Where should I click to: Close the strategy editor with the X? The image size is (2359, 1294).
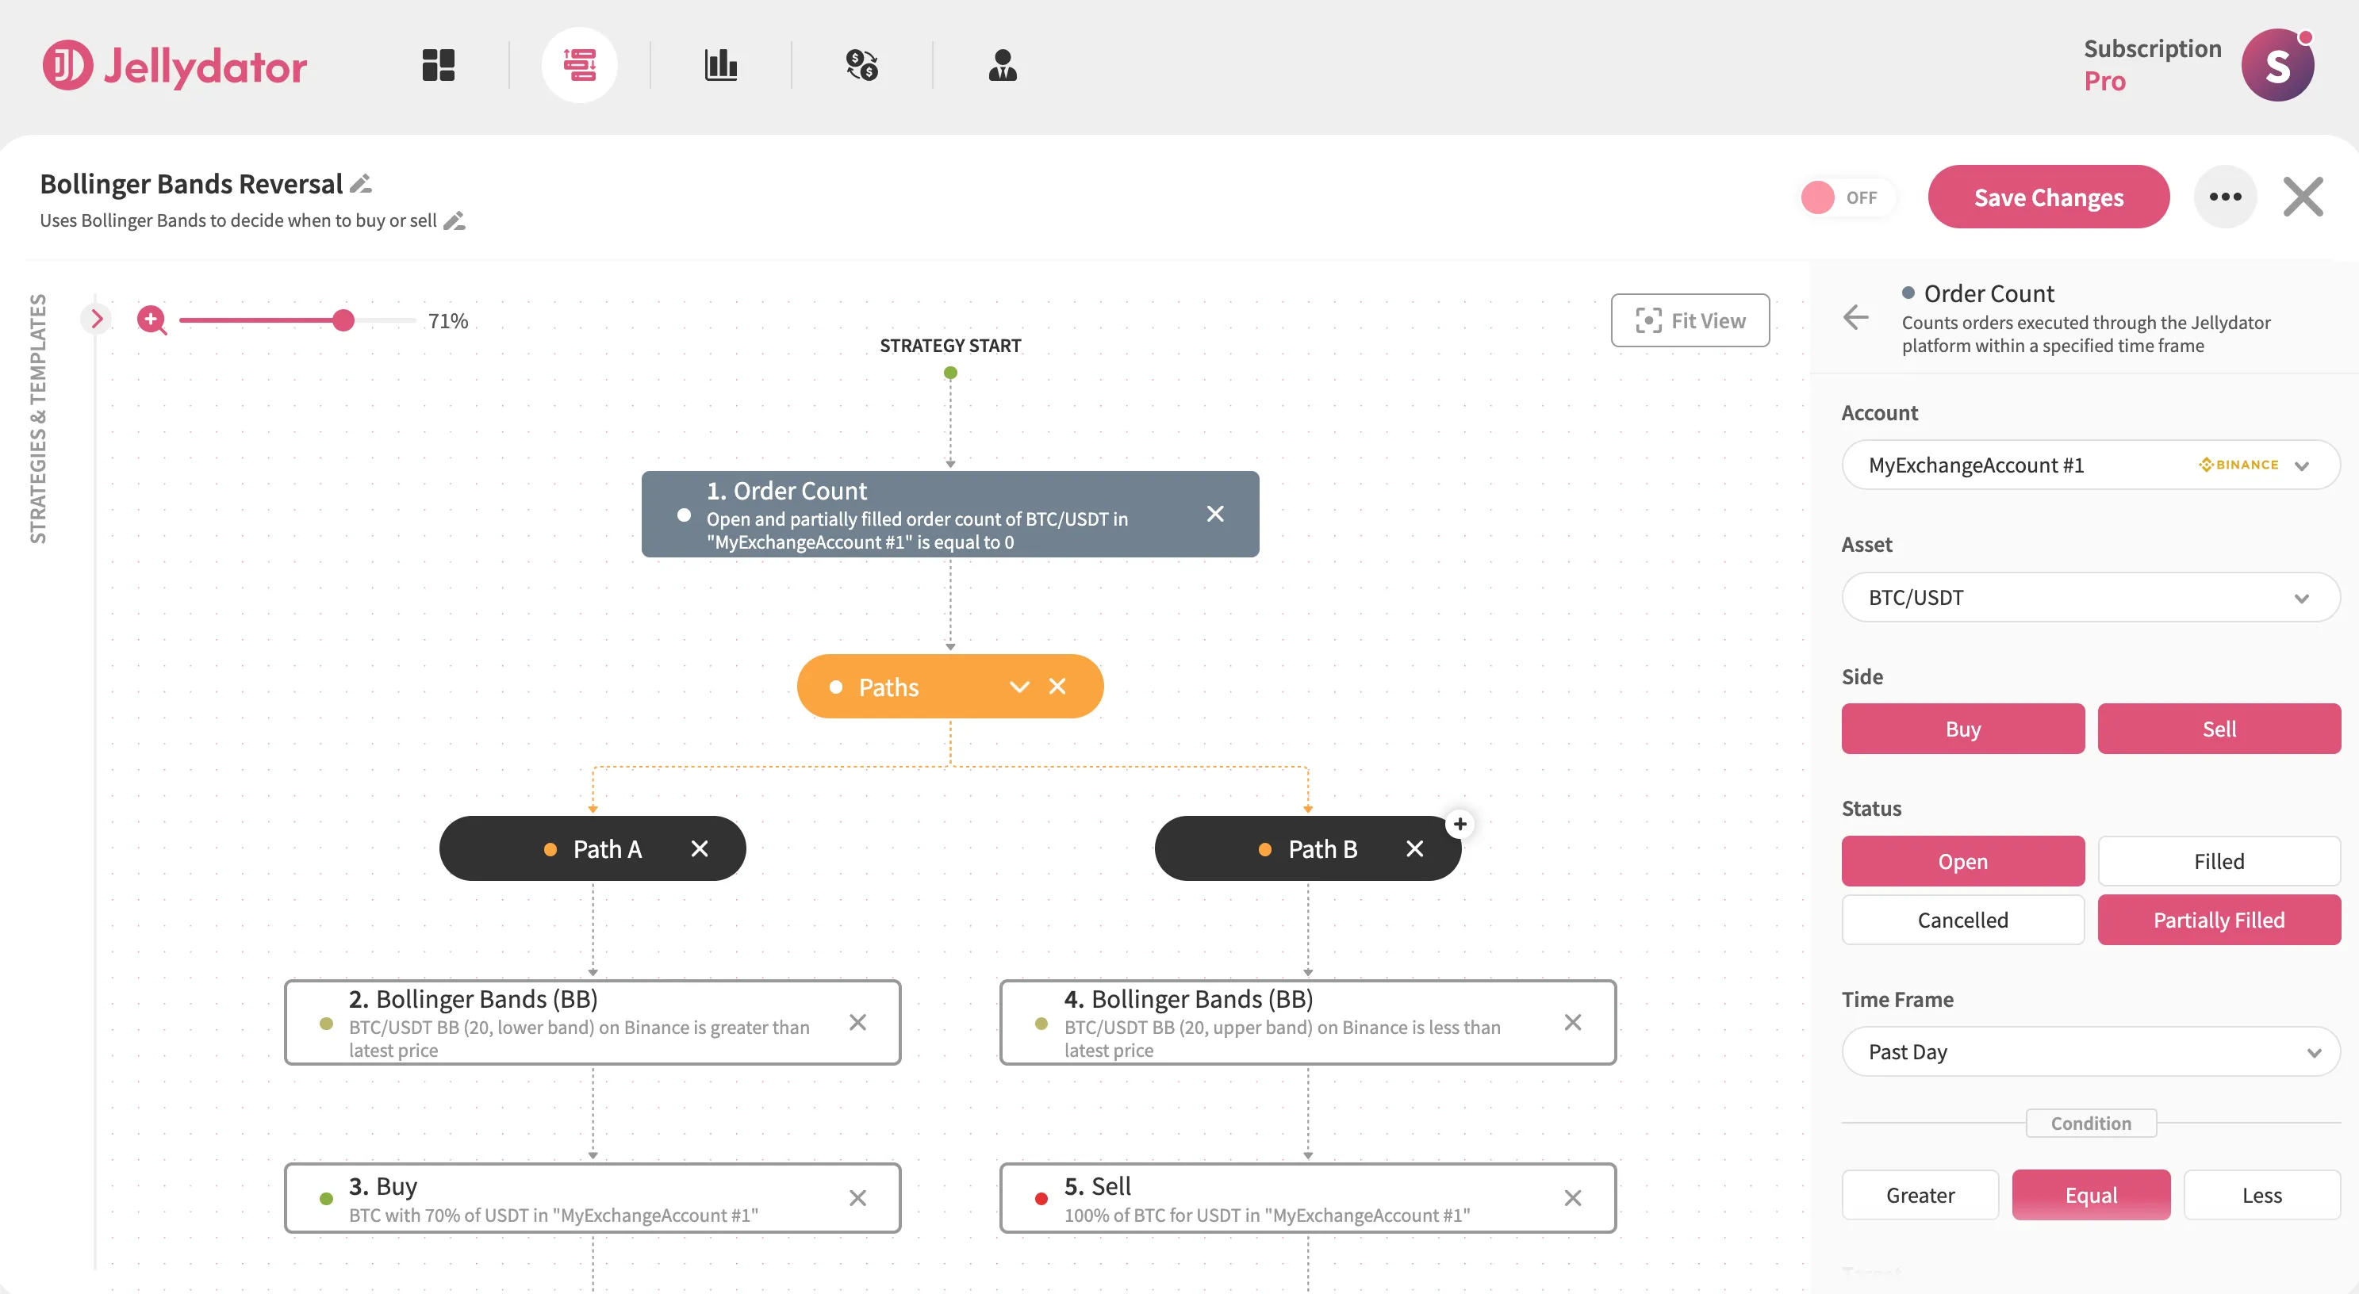[x=2303, y=197]
